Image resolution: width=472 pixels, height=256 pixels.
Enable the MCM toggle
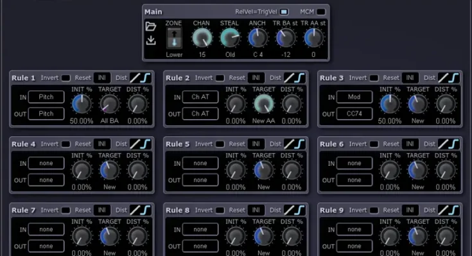click(x=321, y=12)
